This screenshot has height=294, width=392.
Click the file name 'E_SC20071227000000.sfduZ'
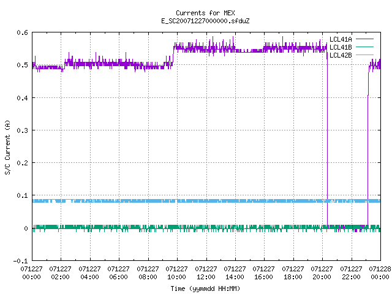coord(205,21)
